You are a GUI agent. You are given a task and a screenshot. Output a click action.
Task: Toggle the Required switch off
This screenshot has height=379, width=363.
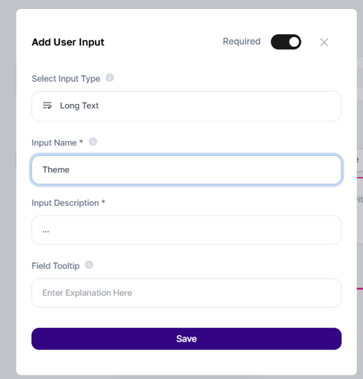(286, 42)
